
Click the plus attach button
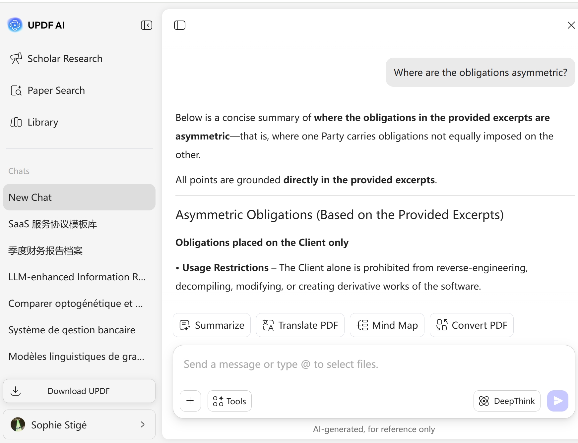click(190, 401)
